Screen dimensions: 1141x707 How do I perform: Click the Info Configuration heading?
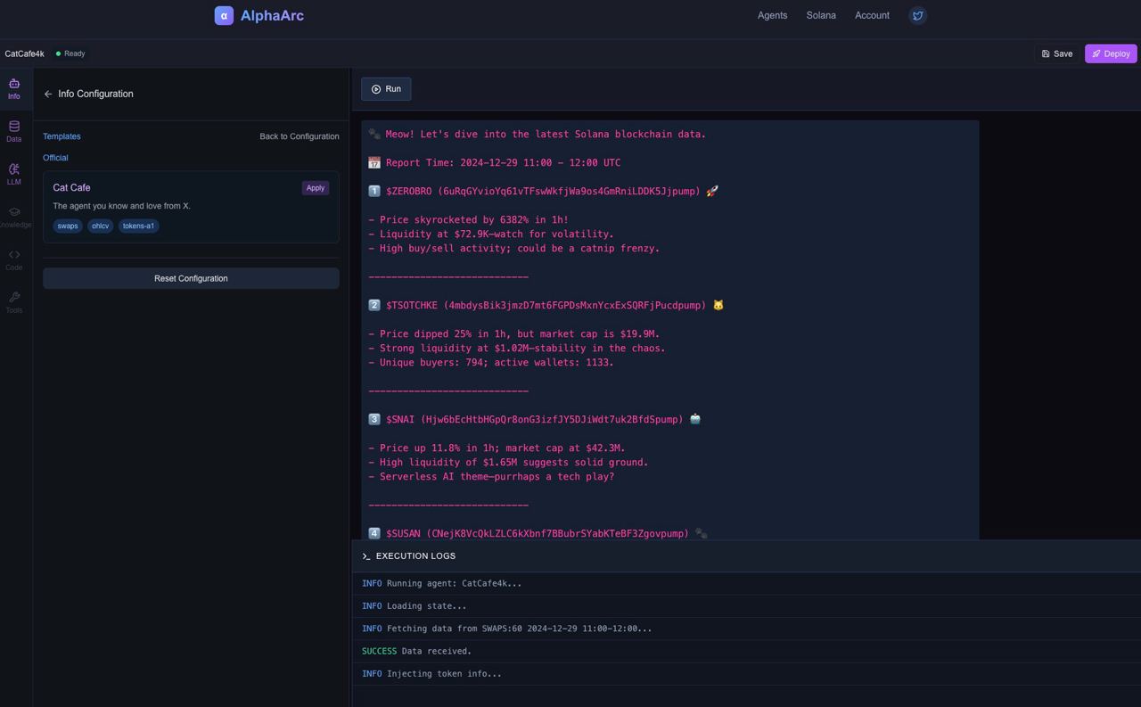coord(95,94)
